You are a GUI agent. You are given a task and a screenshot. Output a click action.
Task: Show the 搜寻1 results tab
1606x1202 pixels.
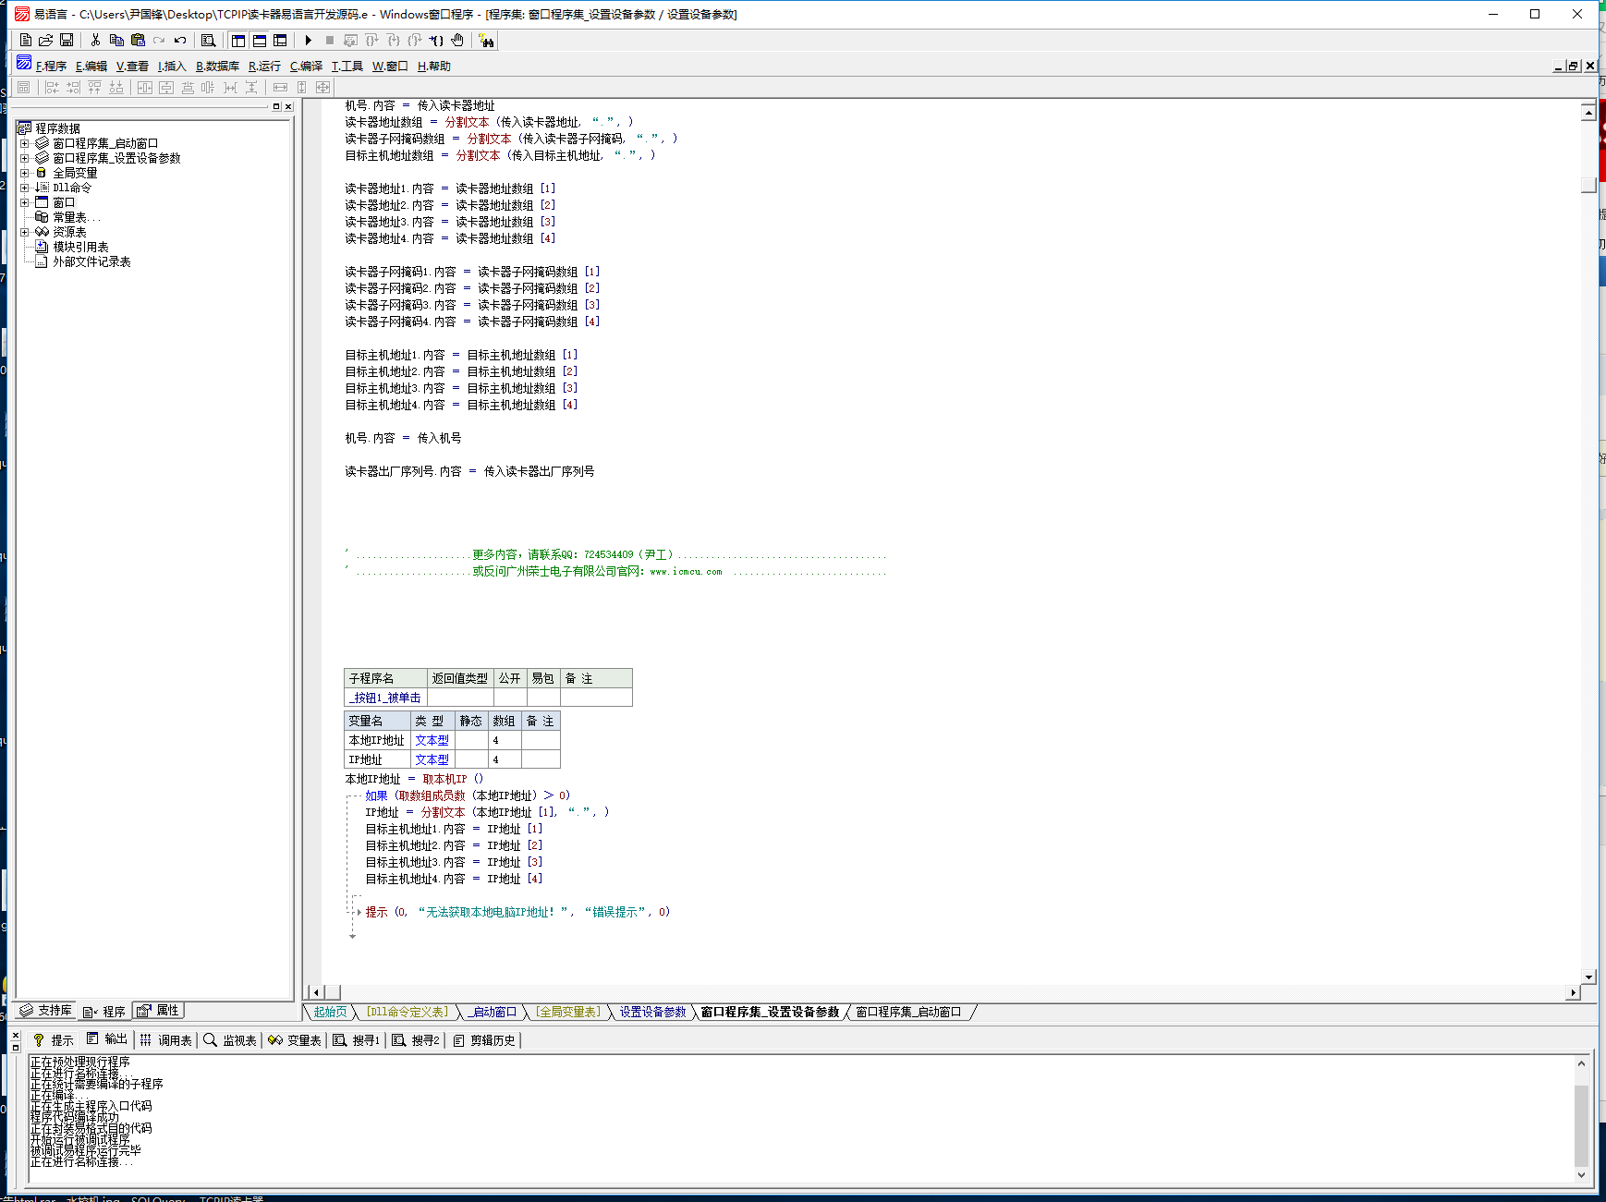357,1040
